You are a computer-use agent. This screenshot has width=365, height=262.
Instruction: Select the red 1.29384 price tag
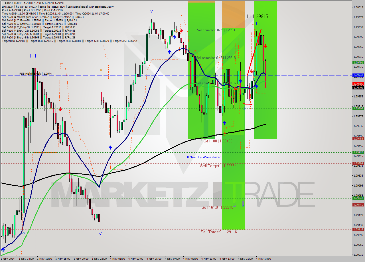358,163
